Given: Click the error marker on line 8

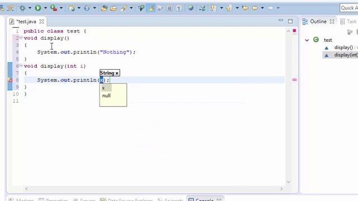Looking at the screenshot, I should point(10,80).
